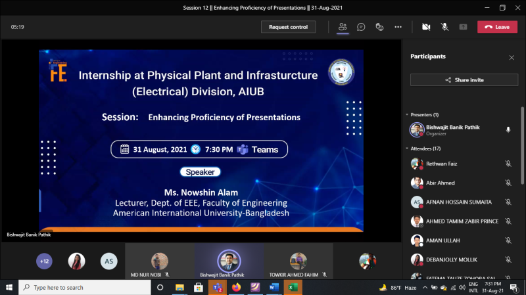Toggle the Participants panel button
The height and width of the screenshot is (295, 526).
click(x=342, y=27)
